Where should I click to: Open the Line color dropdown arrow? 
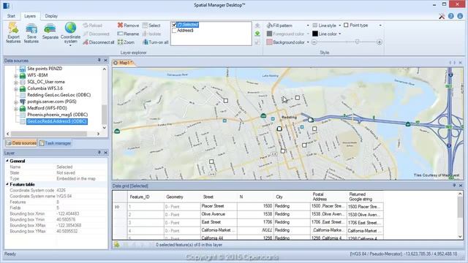(x=339, y=34)
